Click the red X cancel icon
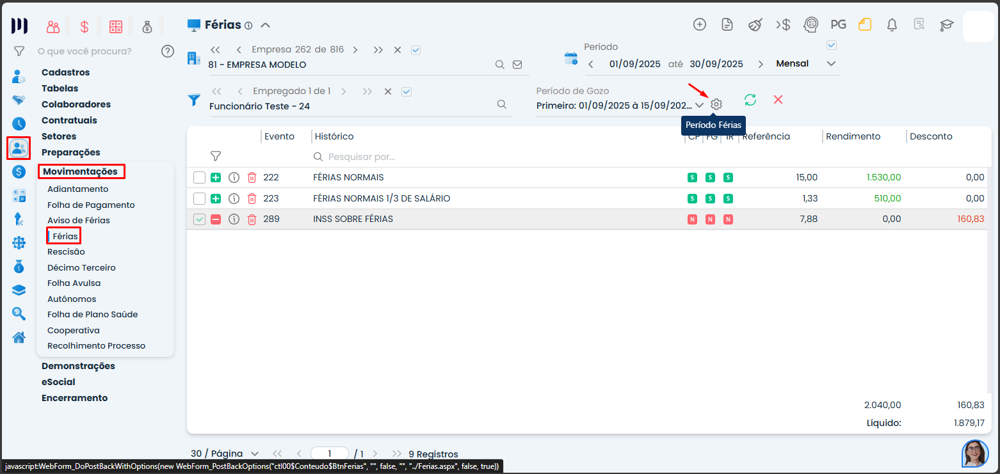Image resolution: width=1000 pixels, height=474 pixels. [778, 100]
